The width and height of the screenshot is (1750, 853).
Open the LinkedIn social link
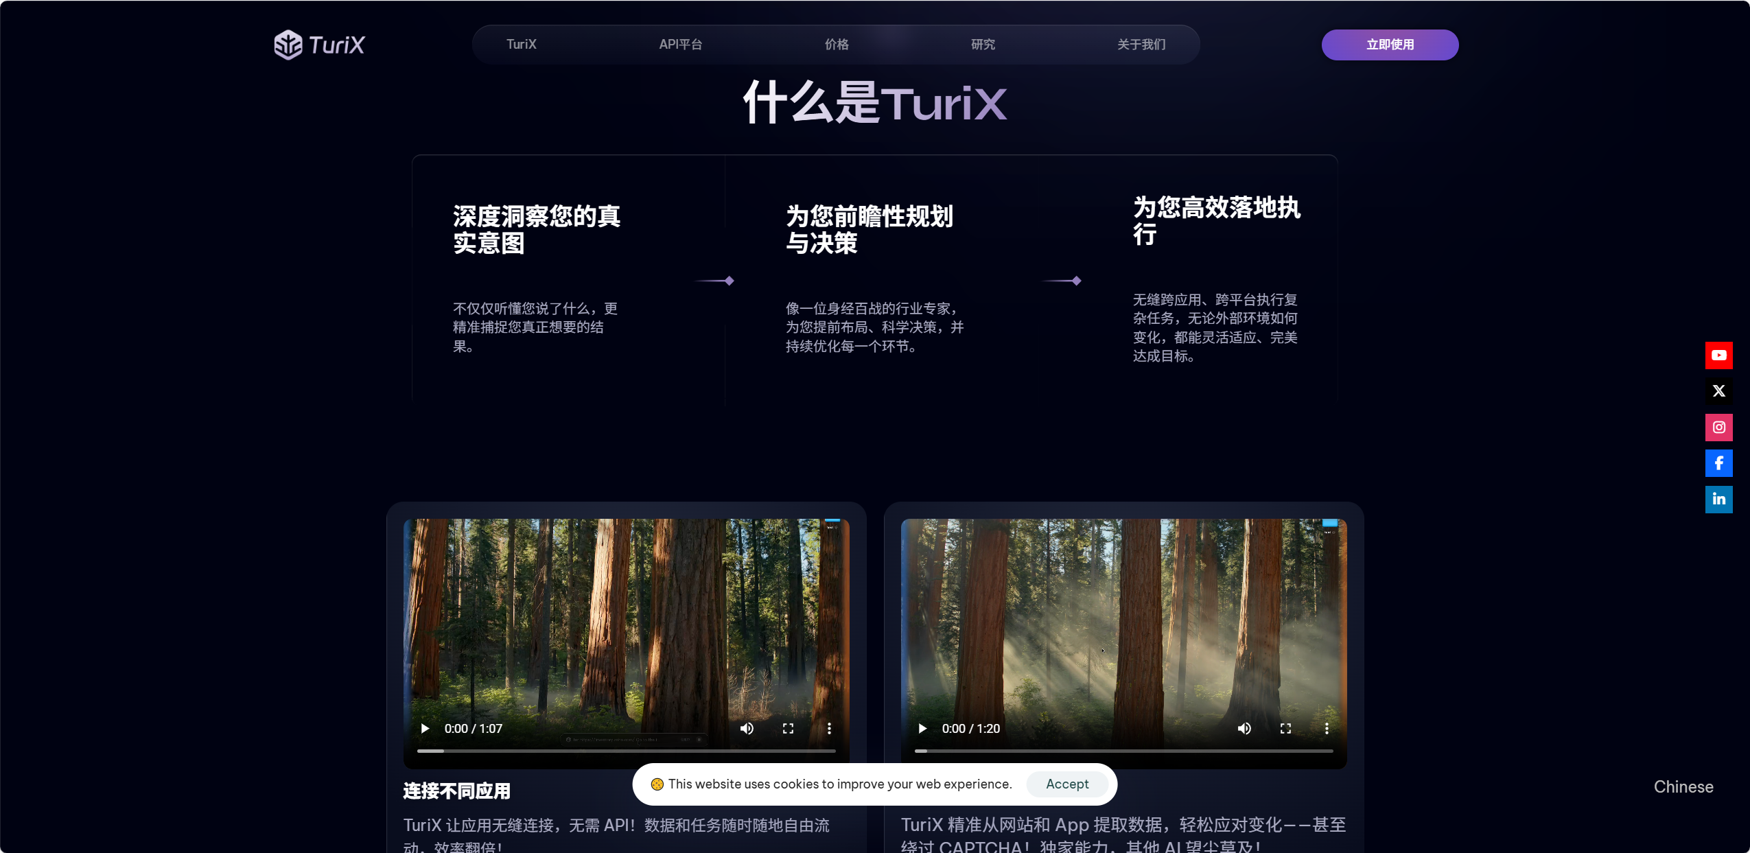pos(1718,500)
